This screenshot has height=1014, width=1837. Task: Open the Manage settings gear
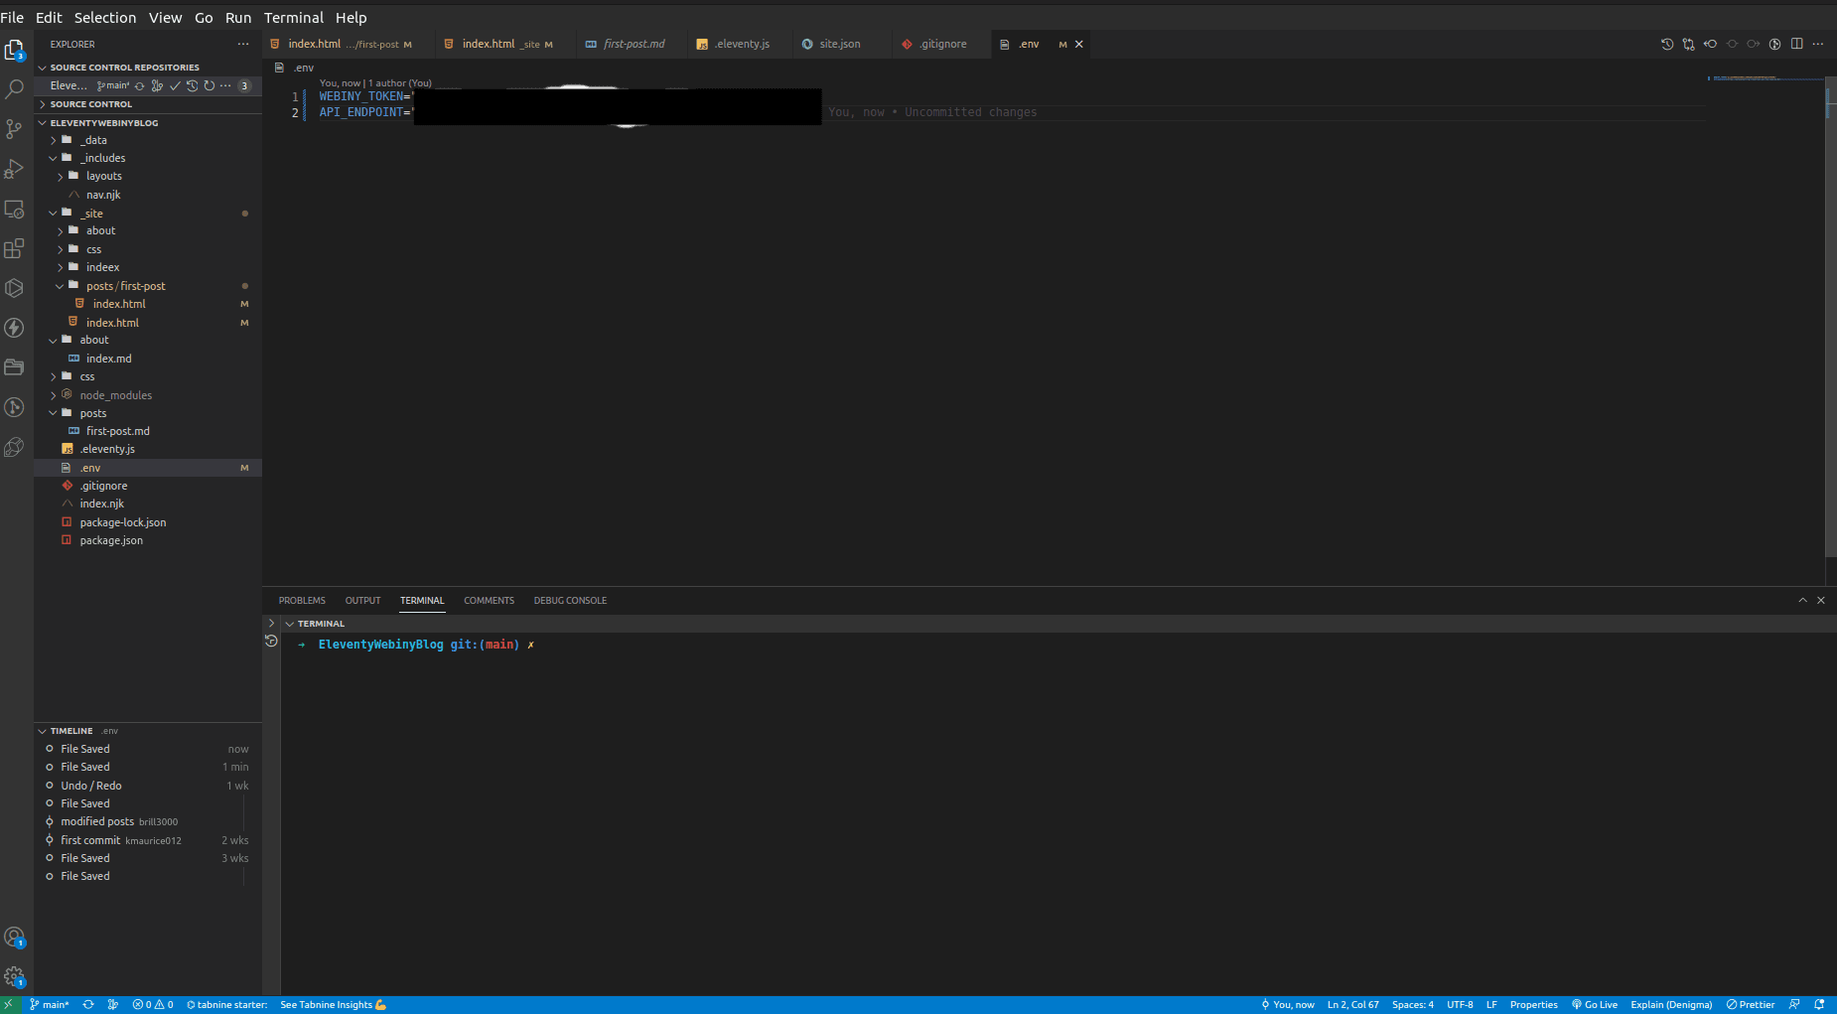[14, 976]
